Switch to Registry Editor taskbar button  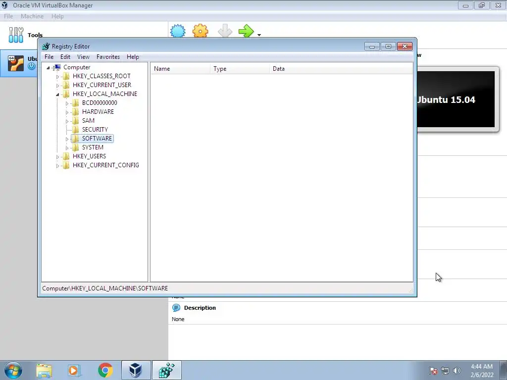pyautogui.click(x=166, y=370)
